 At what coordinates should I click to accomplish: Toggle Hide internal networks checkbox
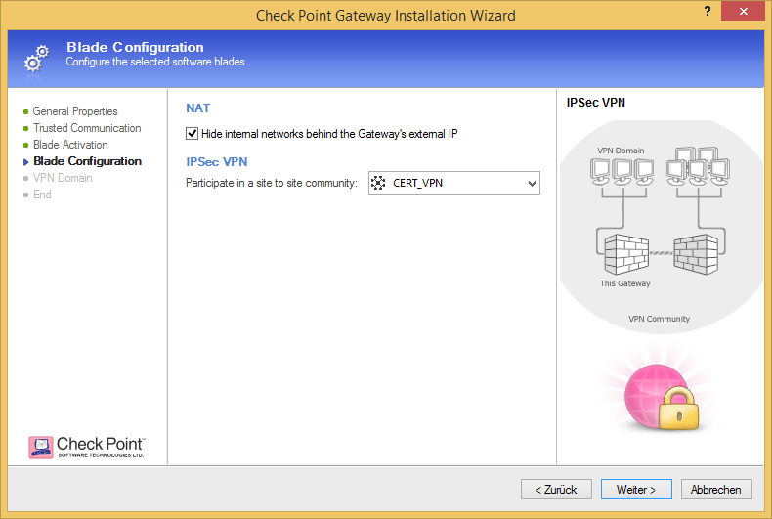(192, 133)
